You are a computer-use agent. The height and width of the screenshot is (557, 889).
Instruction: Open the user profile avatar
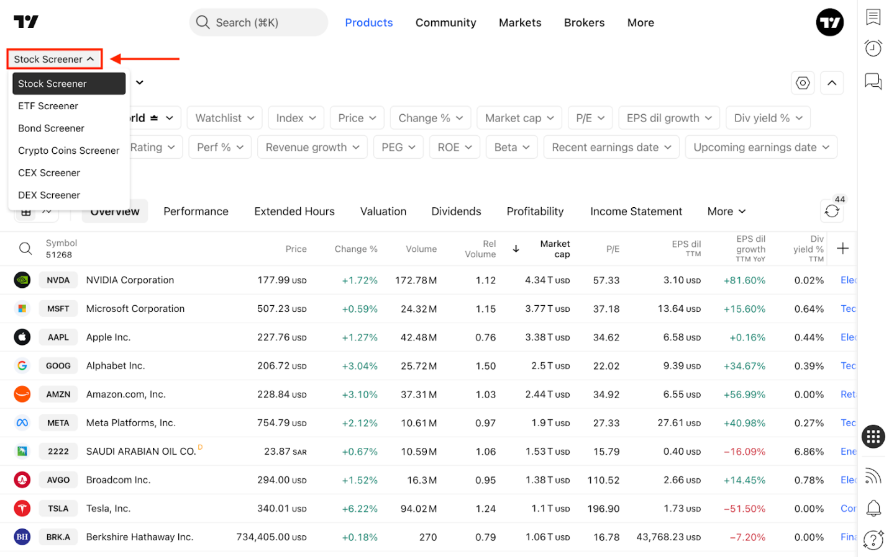[x=829, y=22]
